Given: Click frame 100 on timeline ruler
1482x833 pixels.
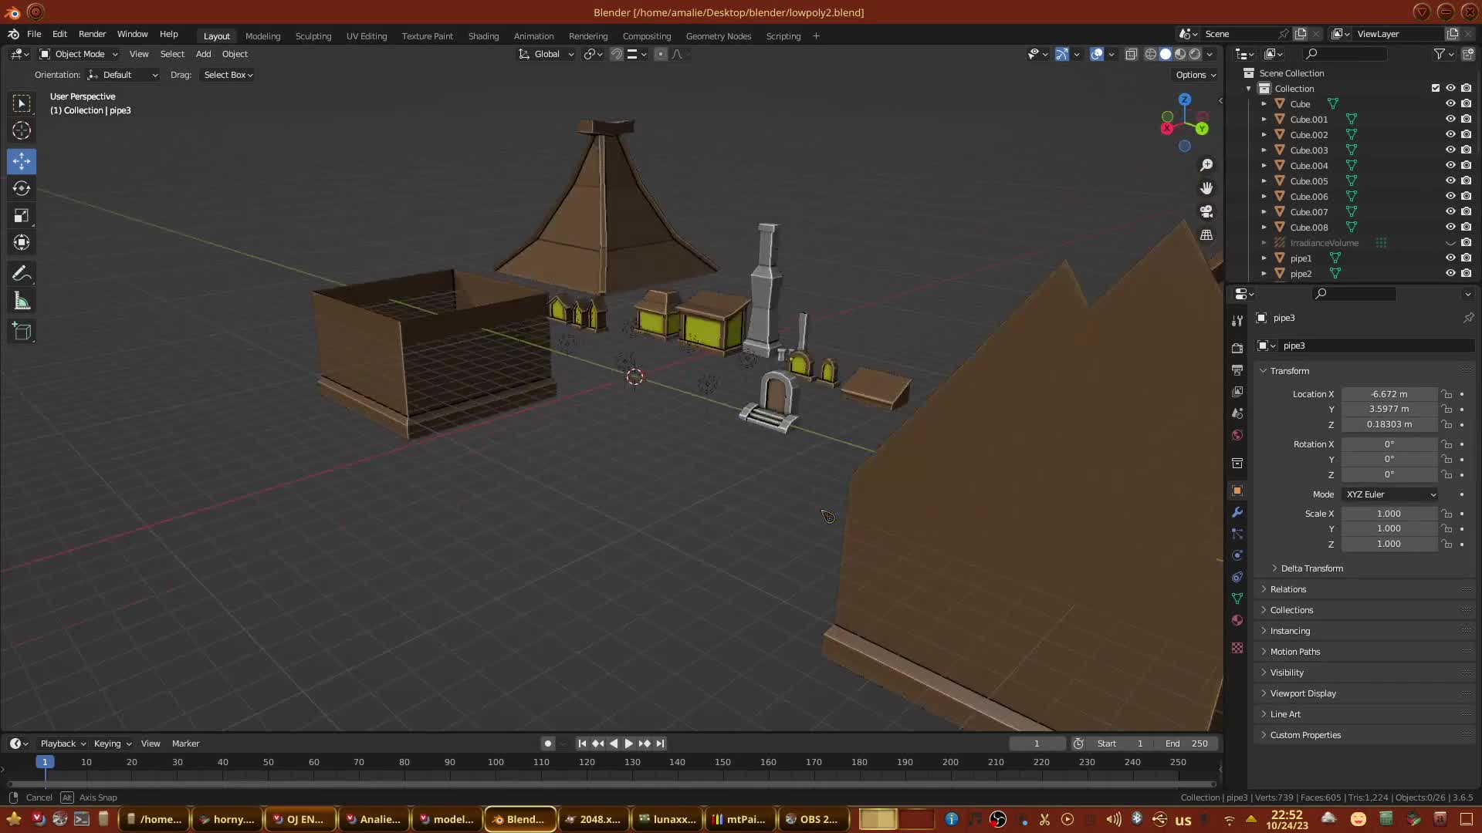Looking at the screenshot, I should coord(496,762).
